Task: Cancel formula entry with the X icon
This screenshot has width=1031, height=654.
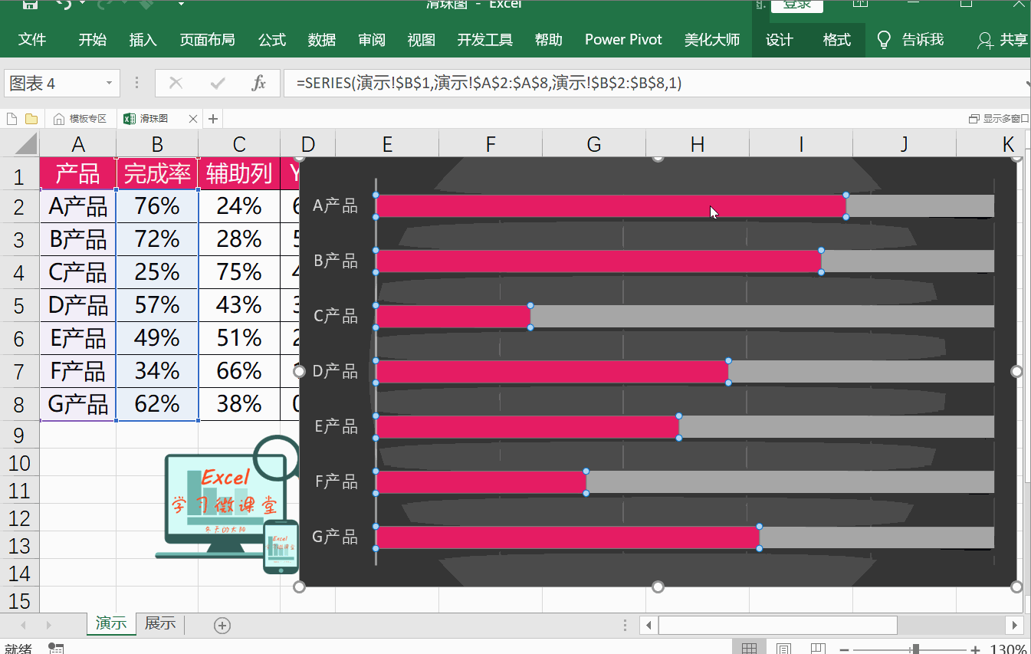Action: point(176,83)
